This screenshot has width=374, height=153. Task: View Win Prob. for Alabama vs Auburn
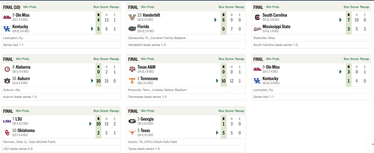click(x=23, y=59)
